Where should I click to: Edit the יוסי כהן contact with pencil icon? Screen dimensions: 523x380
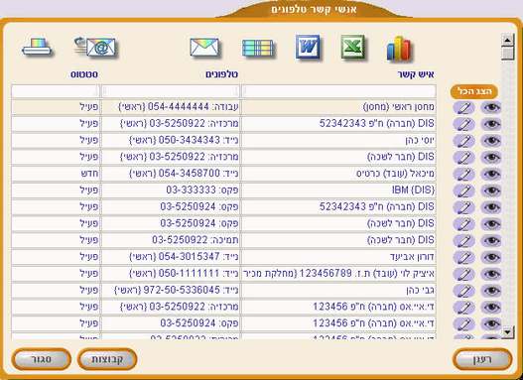tap(464, 141)
